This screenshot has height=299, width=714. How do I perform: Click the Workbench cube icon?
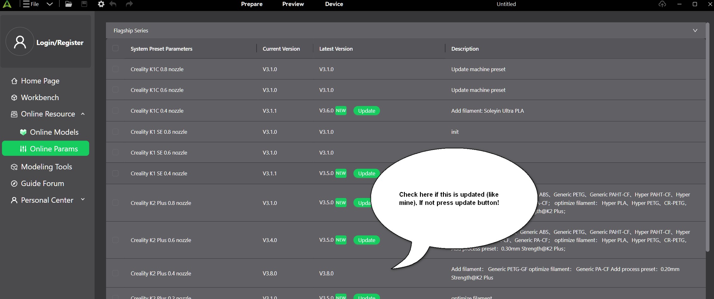[14, 98]
